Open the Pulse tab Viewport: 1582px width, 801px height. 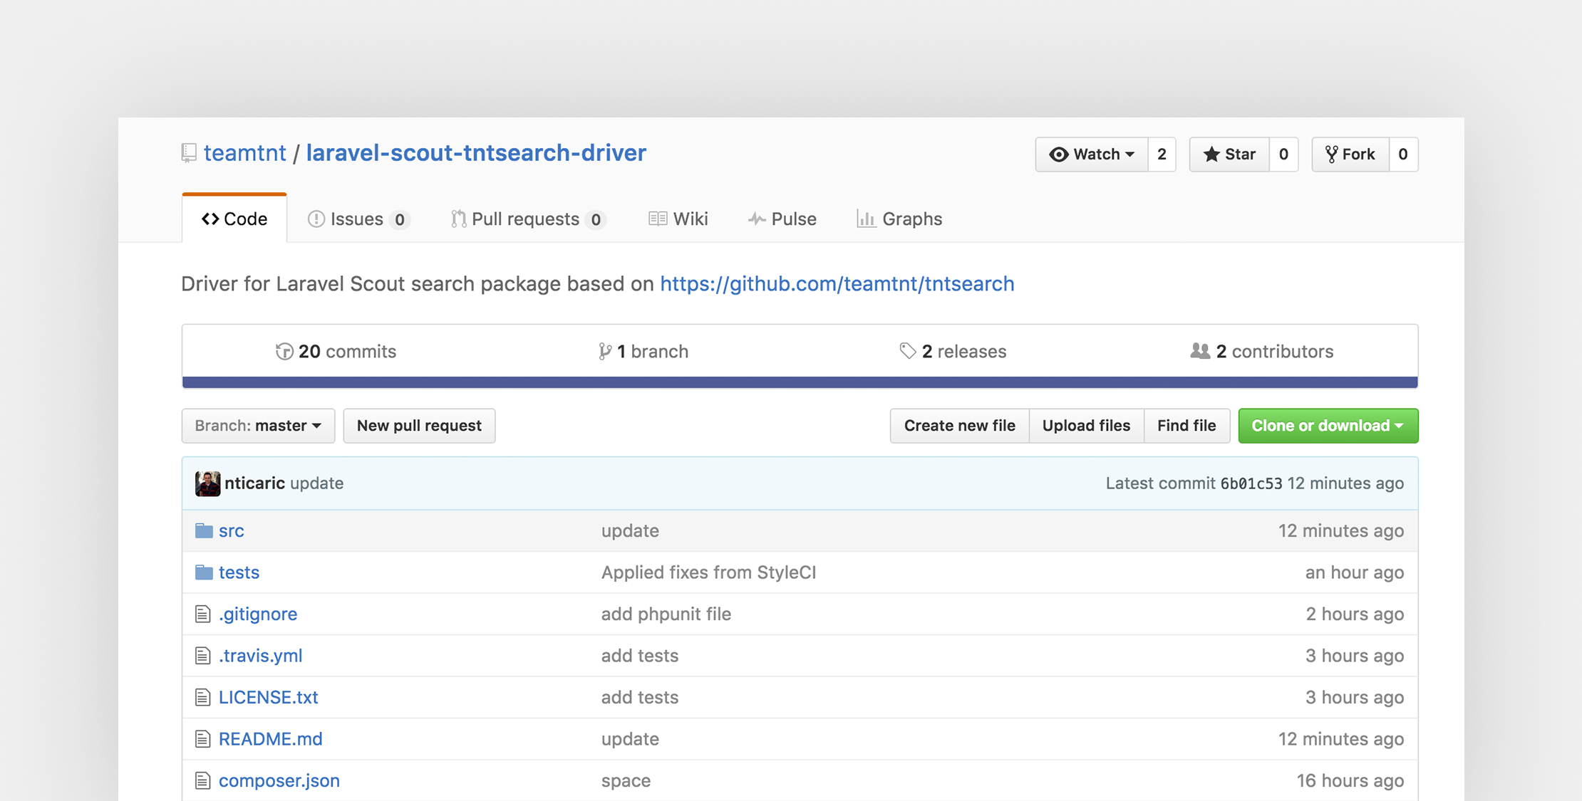pyautogui.click(x=782, y=219)
